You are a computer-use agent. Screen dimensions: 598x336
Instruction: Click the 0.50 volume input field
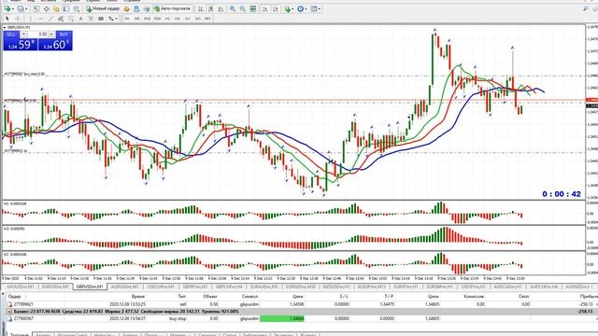click(37, 35)
